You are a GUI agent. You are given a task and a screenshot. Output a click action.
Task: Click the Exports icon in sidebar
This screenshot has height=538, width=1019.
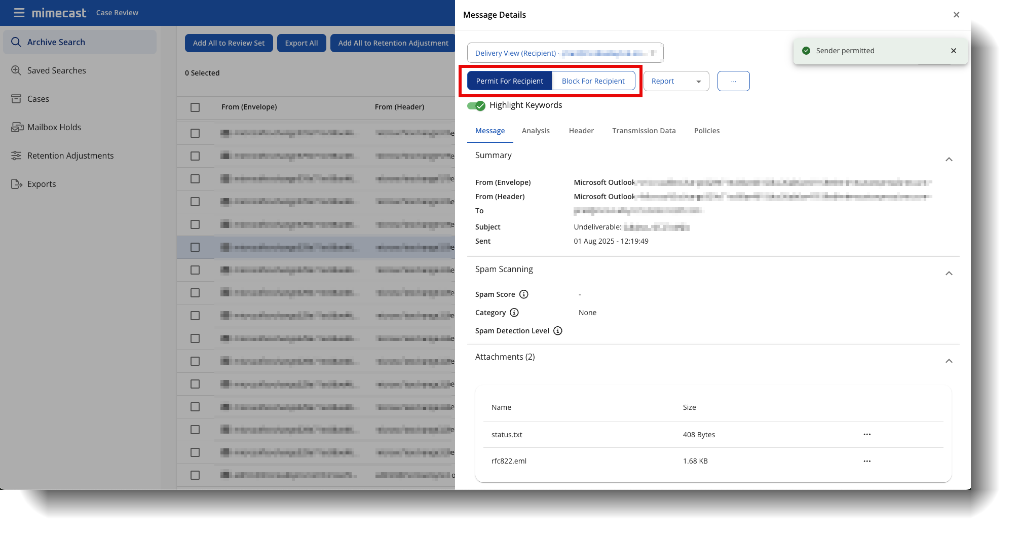tap(17, 184)
